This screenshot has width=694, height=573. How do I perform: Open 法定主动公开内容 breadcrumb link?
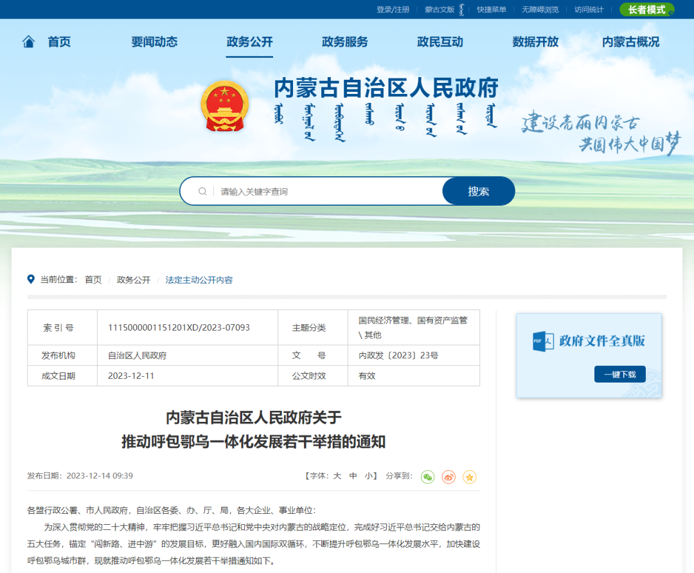pyautogui.click(x=199, y=280)
